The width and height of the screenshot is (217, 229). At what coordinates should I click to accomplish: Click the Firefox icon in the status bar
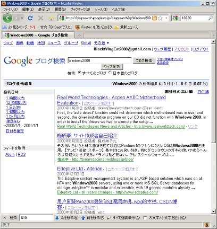point(206,225)
